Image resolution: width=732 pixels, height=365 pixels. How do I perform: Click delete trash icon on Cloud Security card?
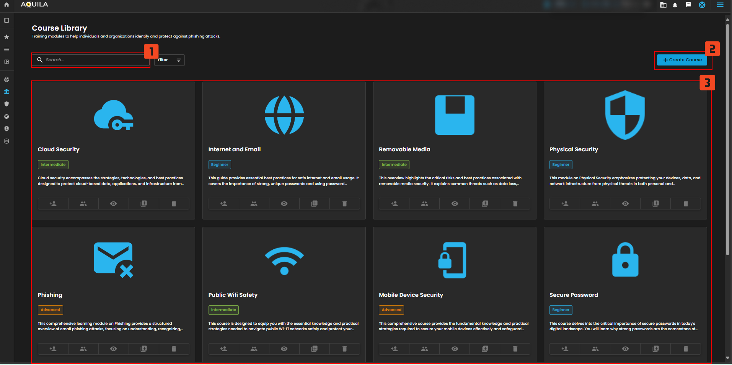(x=174, y=204)
